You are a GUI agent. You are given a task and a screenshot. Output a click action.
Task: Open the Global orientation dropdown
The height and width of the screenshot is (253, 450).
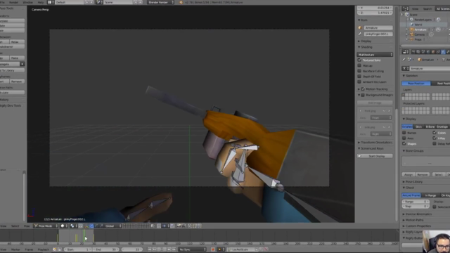pyautogui.click(x=112, y=226)
